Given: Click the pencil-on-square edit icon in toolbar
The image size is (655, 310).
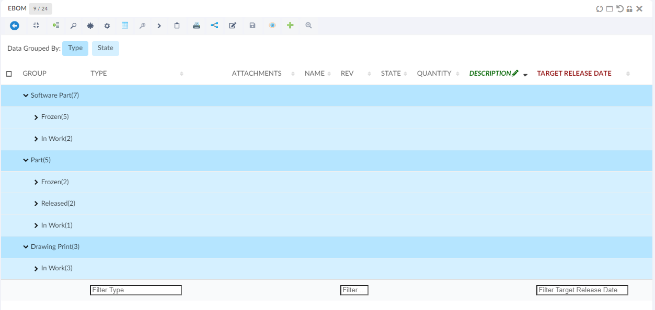Looking at the screenshot, I should [x=233, y=26].
